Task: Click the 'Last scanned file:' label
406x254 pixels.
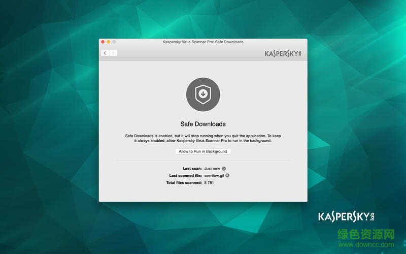Action: [185, 175]
